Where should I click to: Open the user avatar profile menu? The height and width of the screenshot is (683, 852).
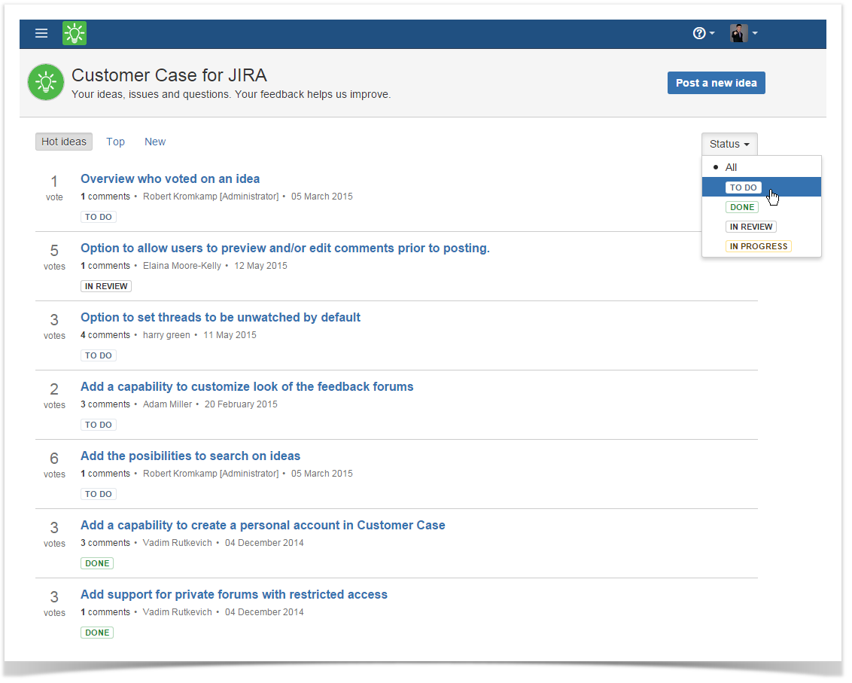pyautogui.click(x=744, y=33)
